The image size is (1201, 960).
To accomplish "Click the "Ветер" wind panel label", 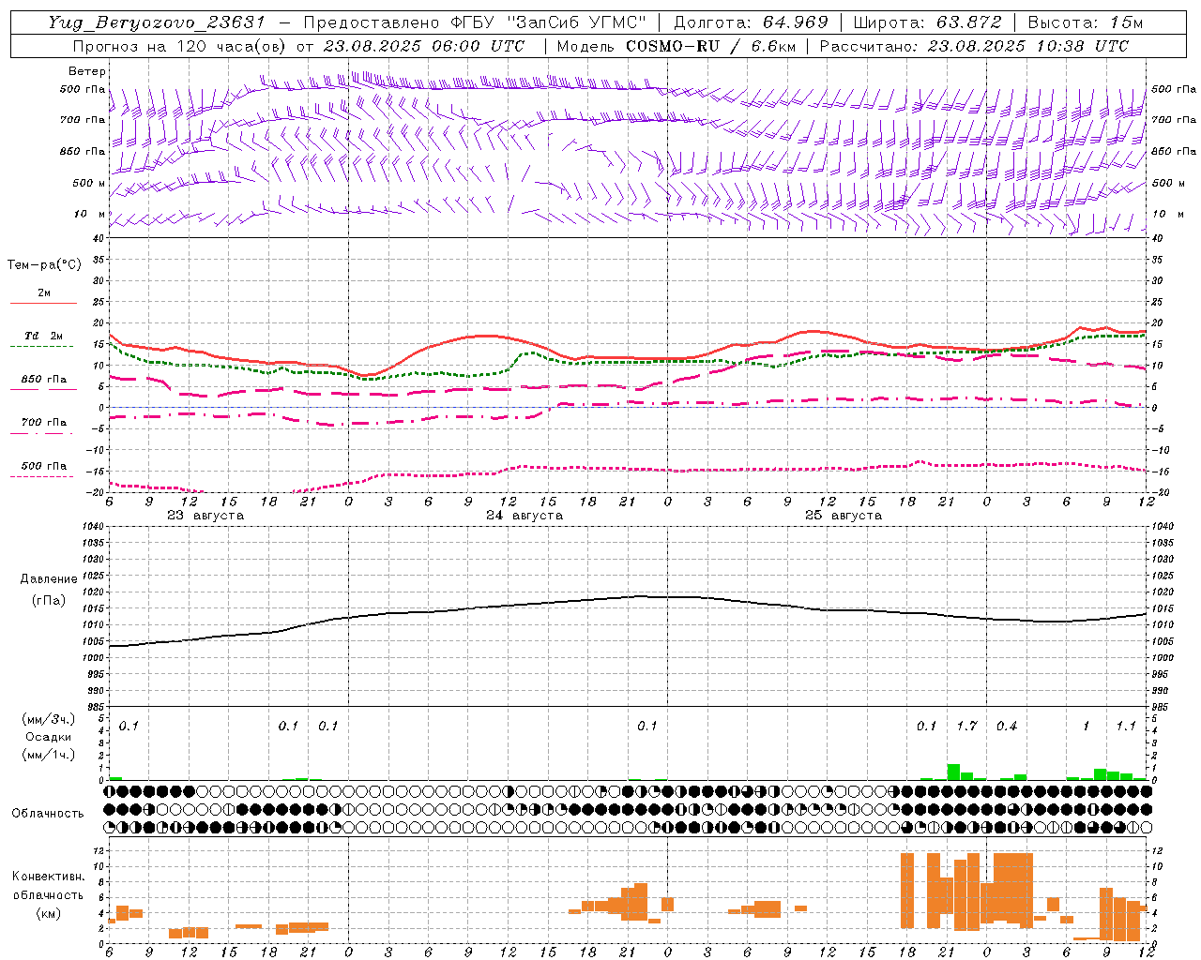I will pos(86,71).
